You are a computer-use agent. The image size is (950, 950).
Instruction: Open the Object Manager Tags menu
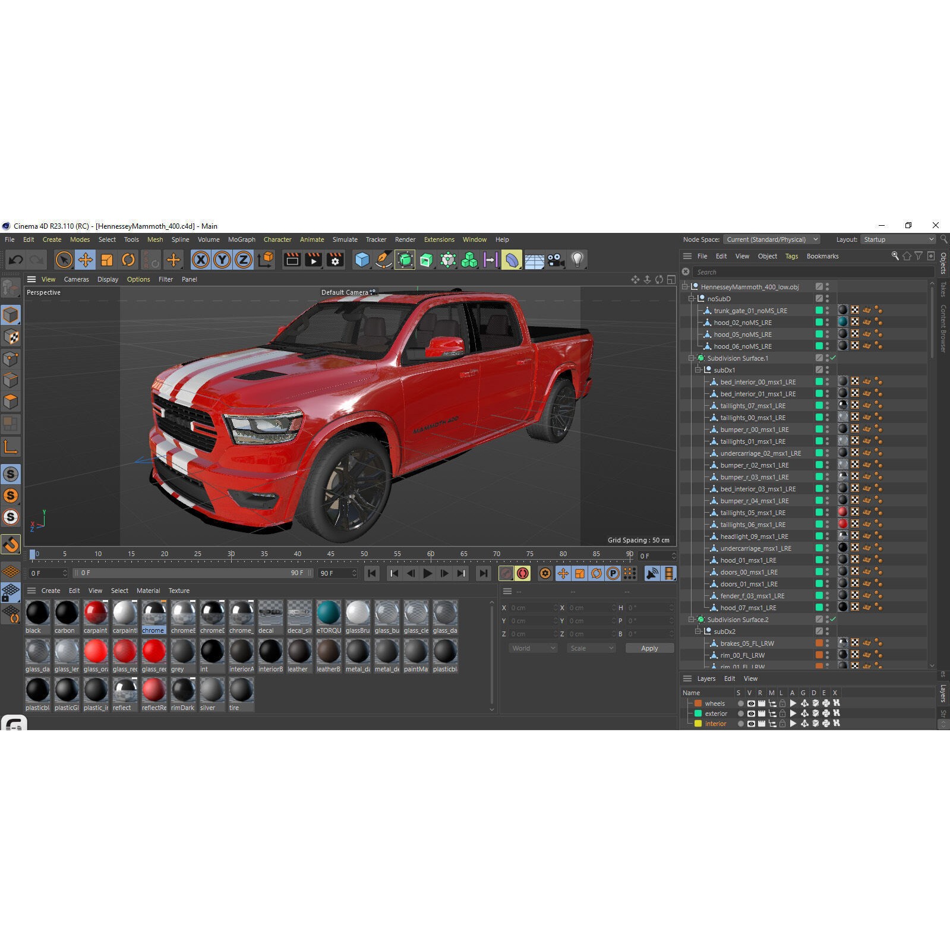(791, 256)
